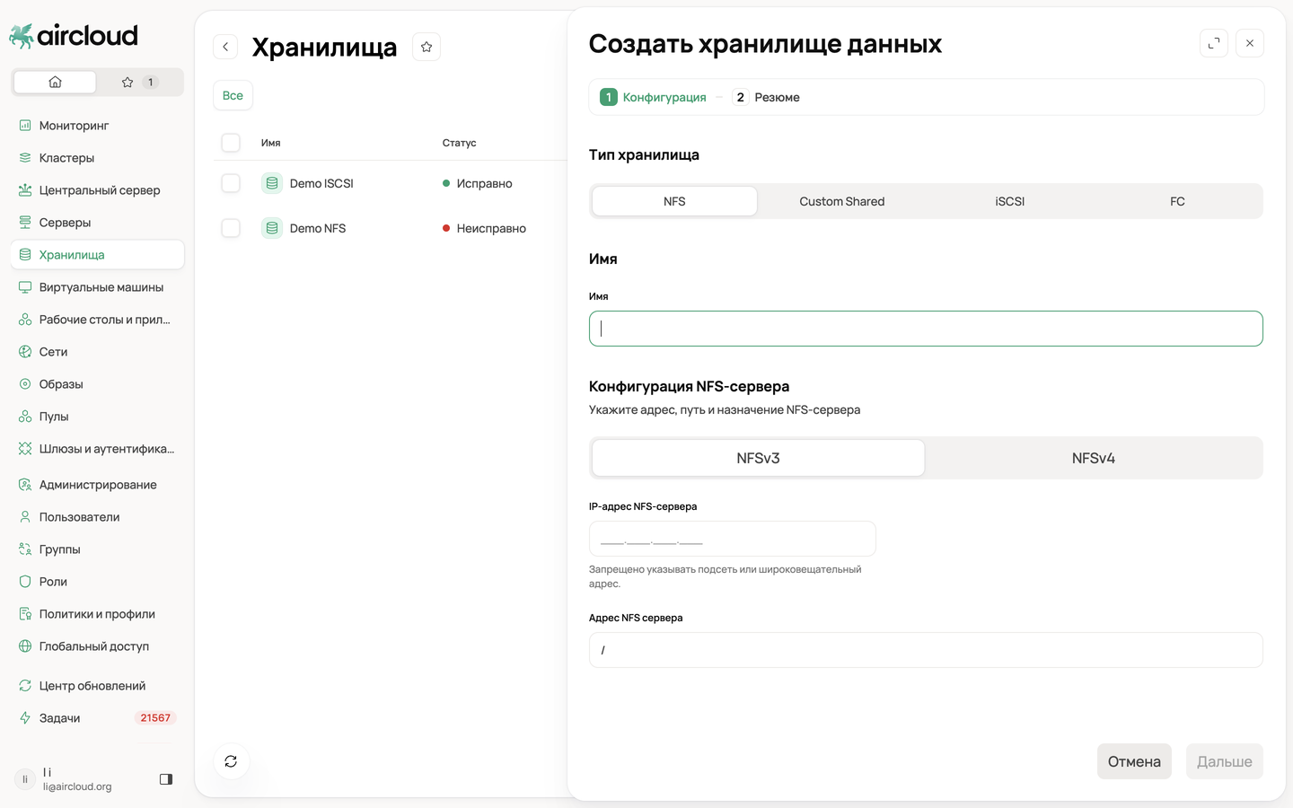Collapse the sidebar panel

tap(166, 779)
